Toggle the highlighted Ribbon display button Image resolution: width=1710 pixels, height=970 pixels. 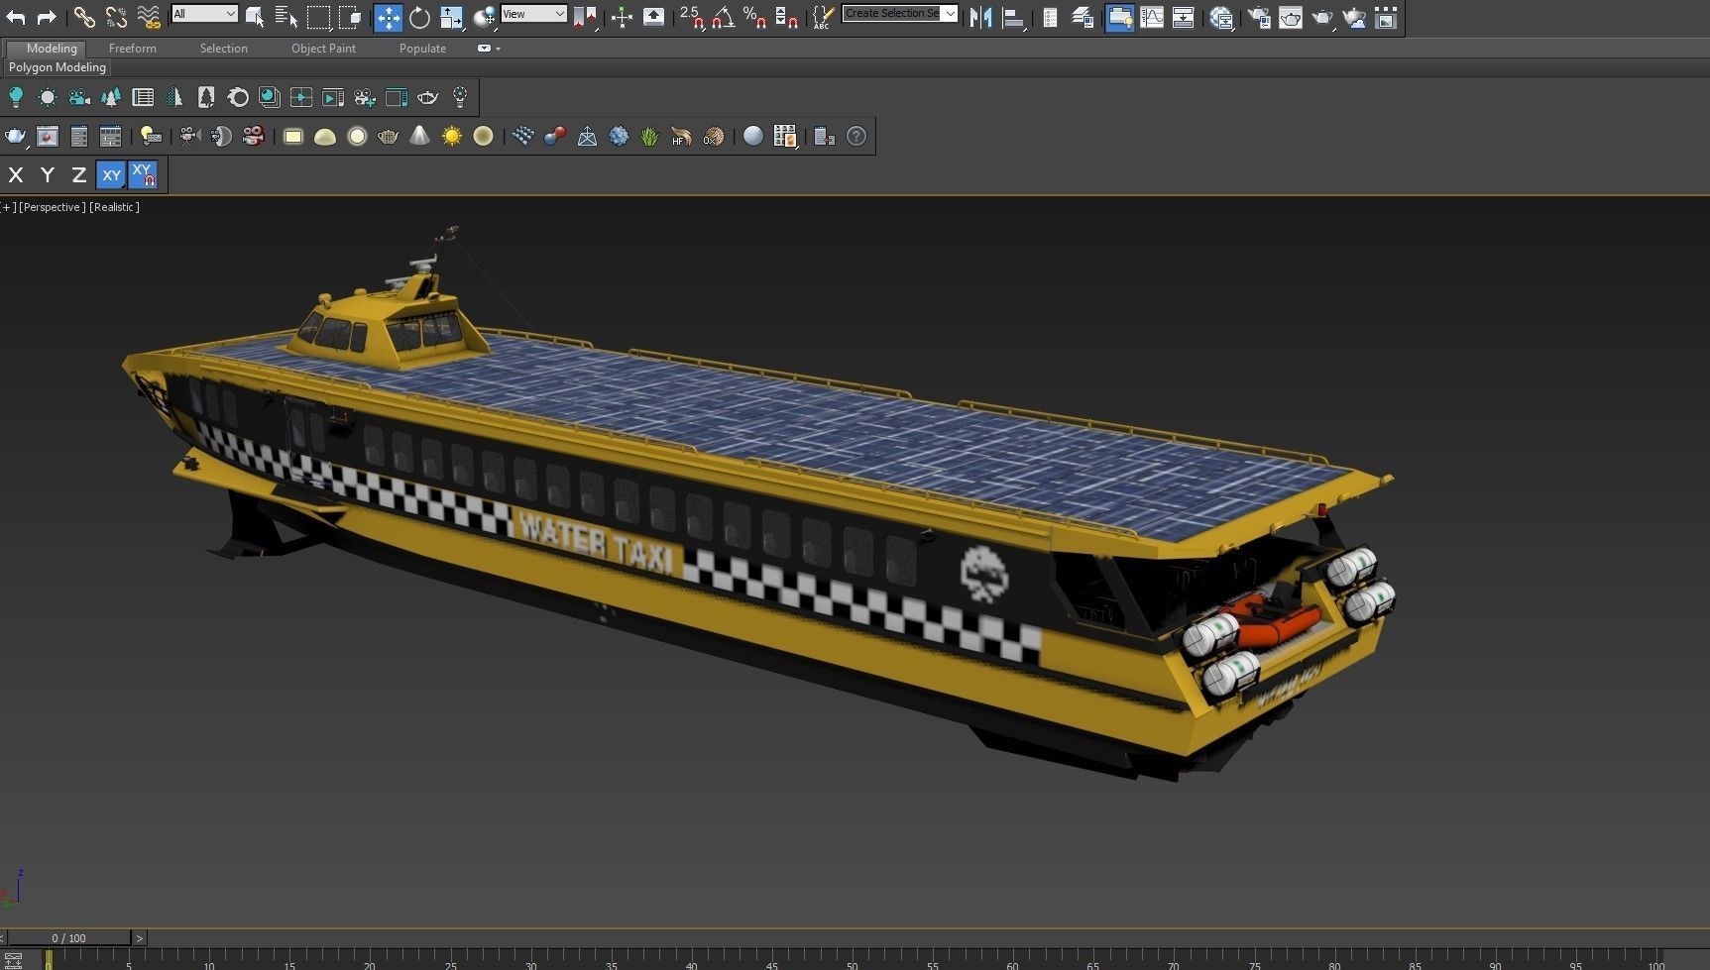pos(1119,17)
